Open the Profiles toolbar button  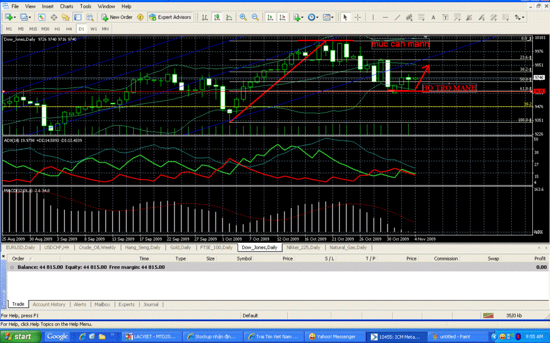[25, 17]
